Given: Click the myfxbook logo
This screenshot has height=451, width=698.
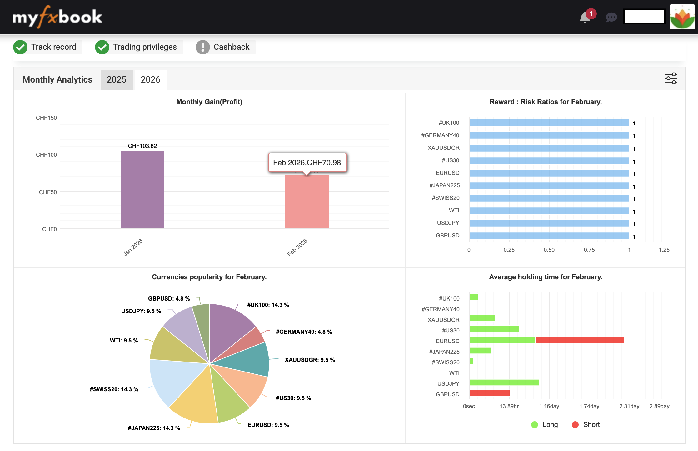Looking at the screenshot, I should [57, 17].
